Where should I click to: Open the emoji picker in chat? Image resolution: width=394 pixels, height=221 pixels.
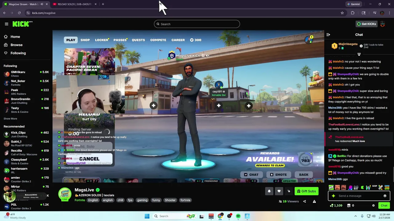pyautogui.click(x=385, y=196)
